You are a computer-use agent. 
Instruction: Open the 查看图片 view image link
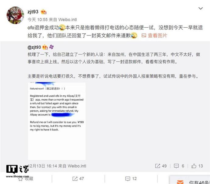tap(157, 36)
